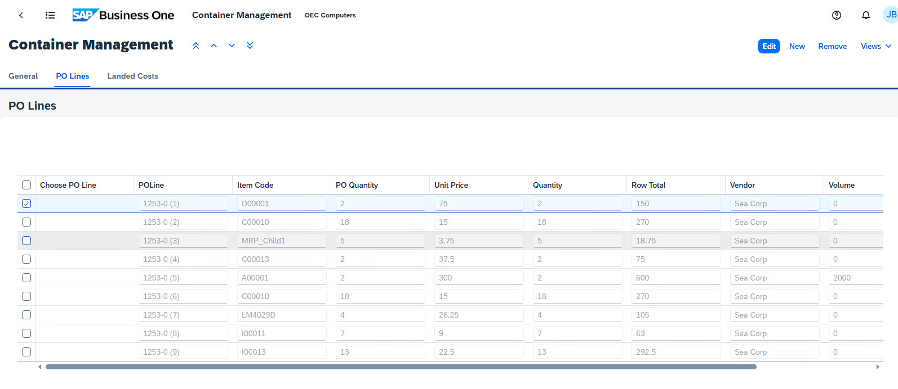Check the row 1253-0 (7) checkbox

pyautogui.click(x=26, y=315)
